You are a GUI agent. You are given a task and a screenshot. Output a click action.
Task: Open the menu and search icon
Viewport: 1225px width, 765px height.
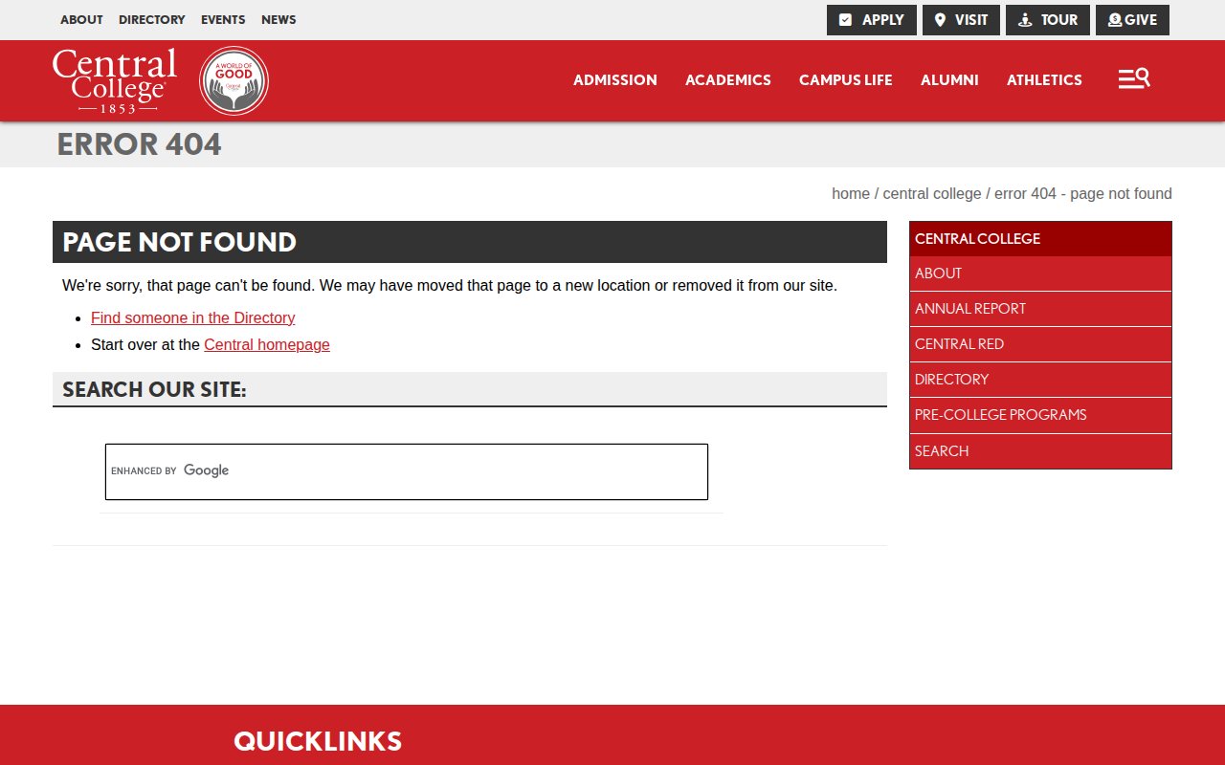(1134, 79)
